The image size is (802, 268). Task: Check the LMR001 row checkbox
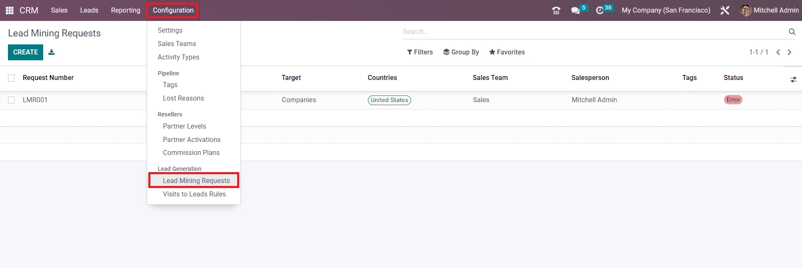[11, 100]
